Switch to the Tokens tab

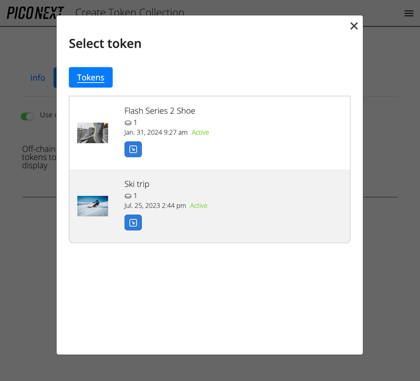[90, 77]
